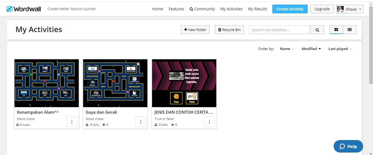The image size is (373, 155).
Task: Go to the Home menu item
Action: [158, 9]
